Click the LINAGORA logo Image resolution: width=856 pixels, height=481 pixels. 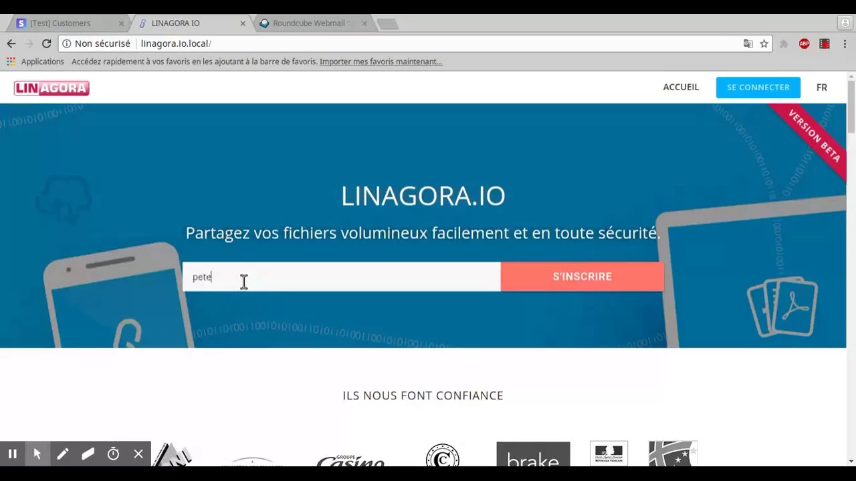pyautogui.click(x=51, y=88)
